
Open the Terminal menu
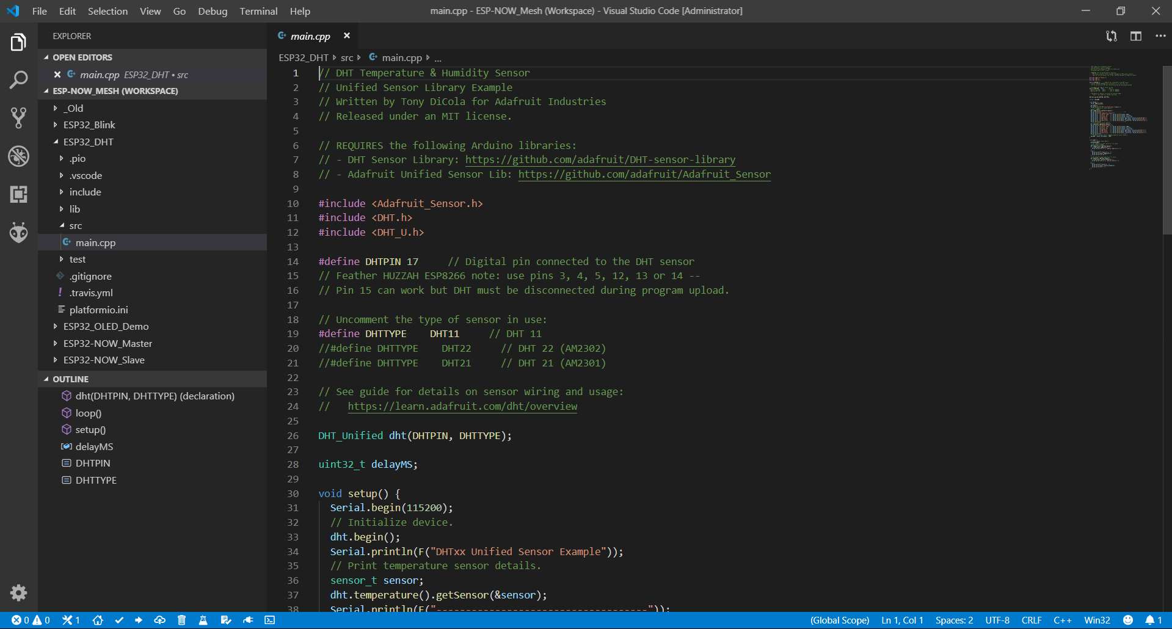[258, 11]
